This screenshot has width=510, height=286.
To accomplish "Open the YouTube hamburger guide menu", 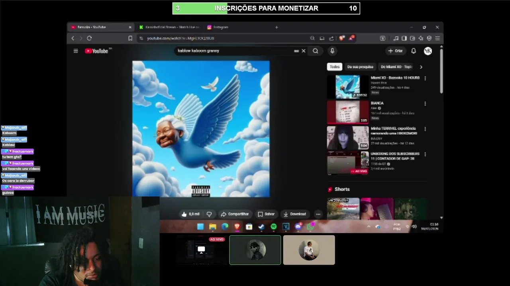I will coord(76,51).
